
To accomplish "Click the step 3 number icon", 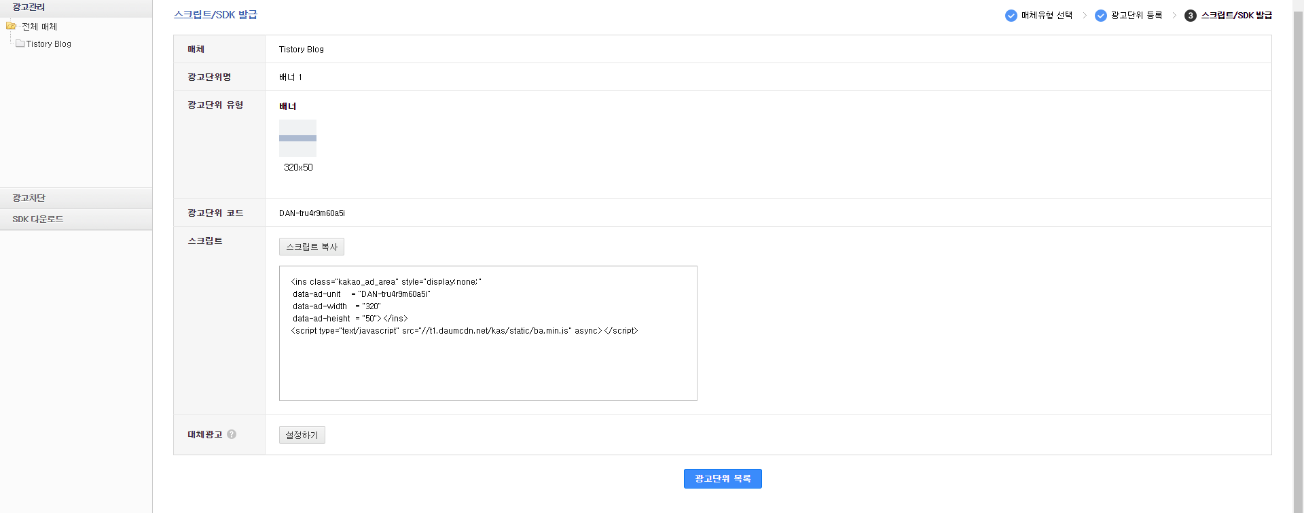I will pos(1191,16).
